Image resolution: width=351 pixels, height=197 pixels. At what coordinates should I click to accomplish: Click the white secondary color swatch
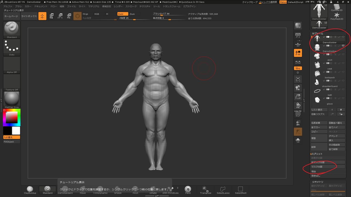click(16, 131)
